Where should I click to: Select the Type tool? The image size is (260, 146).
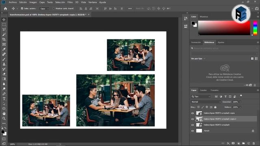click(4, 99)
